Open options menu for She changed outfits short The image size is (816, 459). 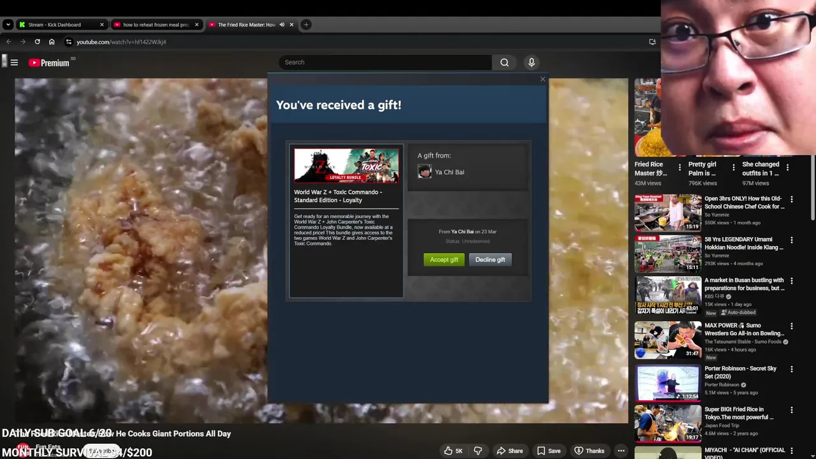pos(788,168)
